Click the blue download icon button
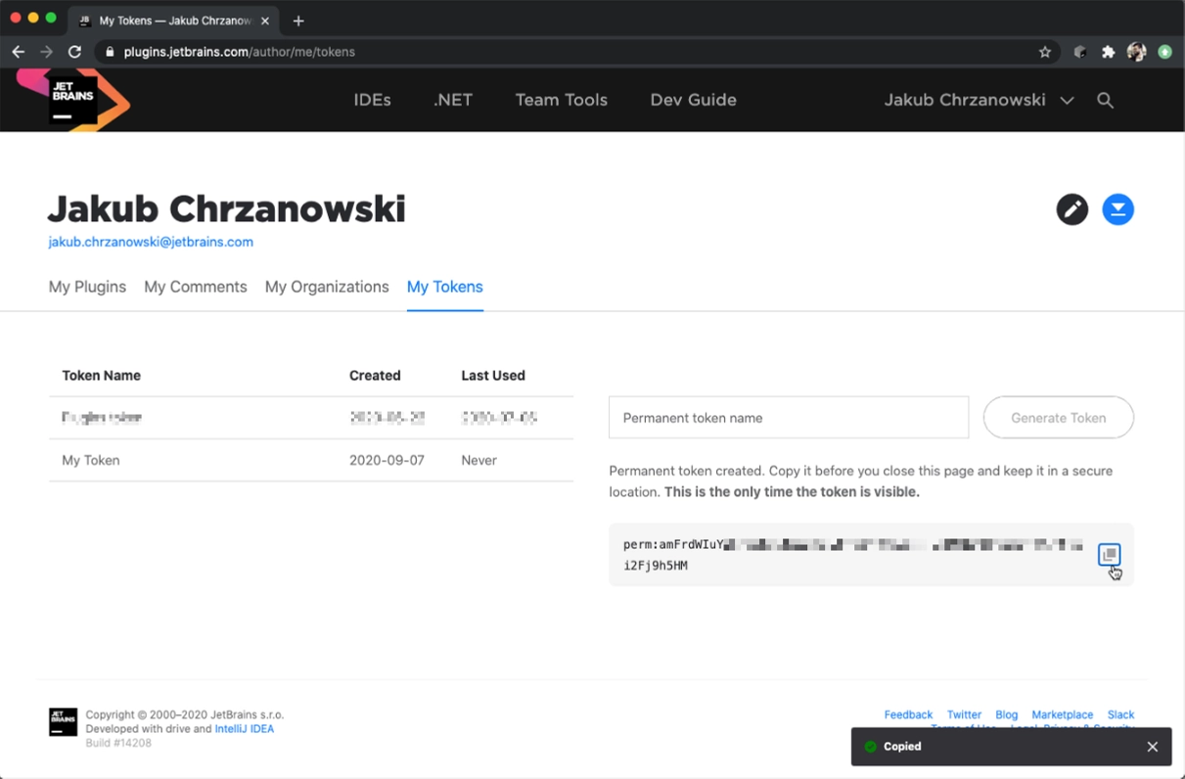1185x779 pixels. (x=1118, y=209)
